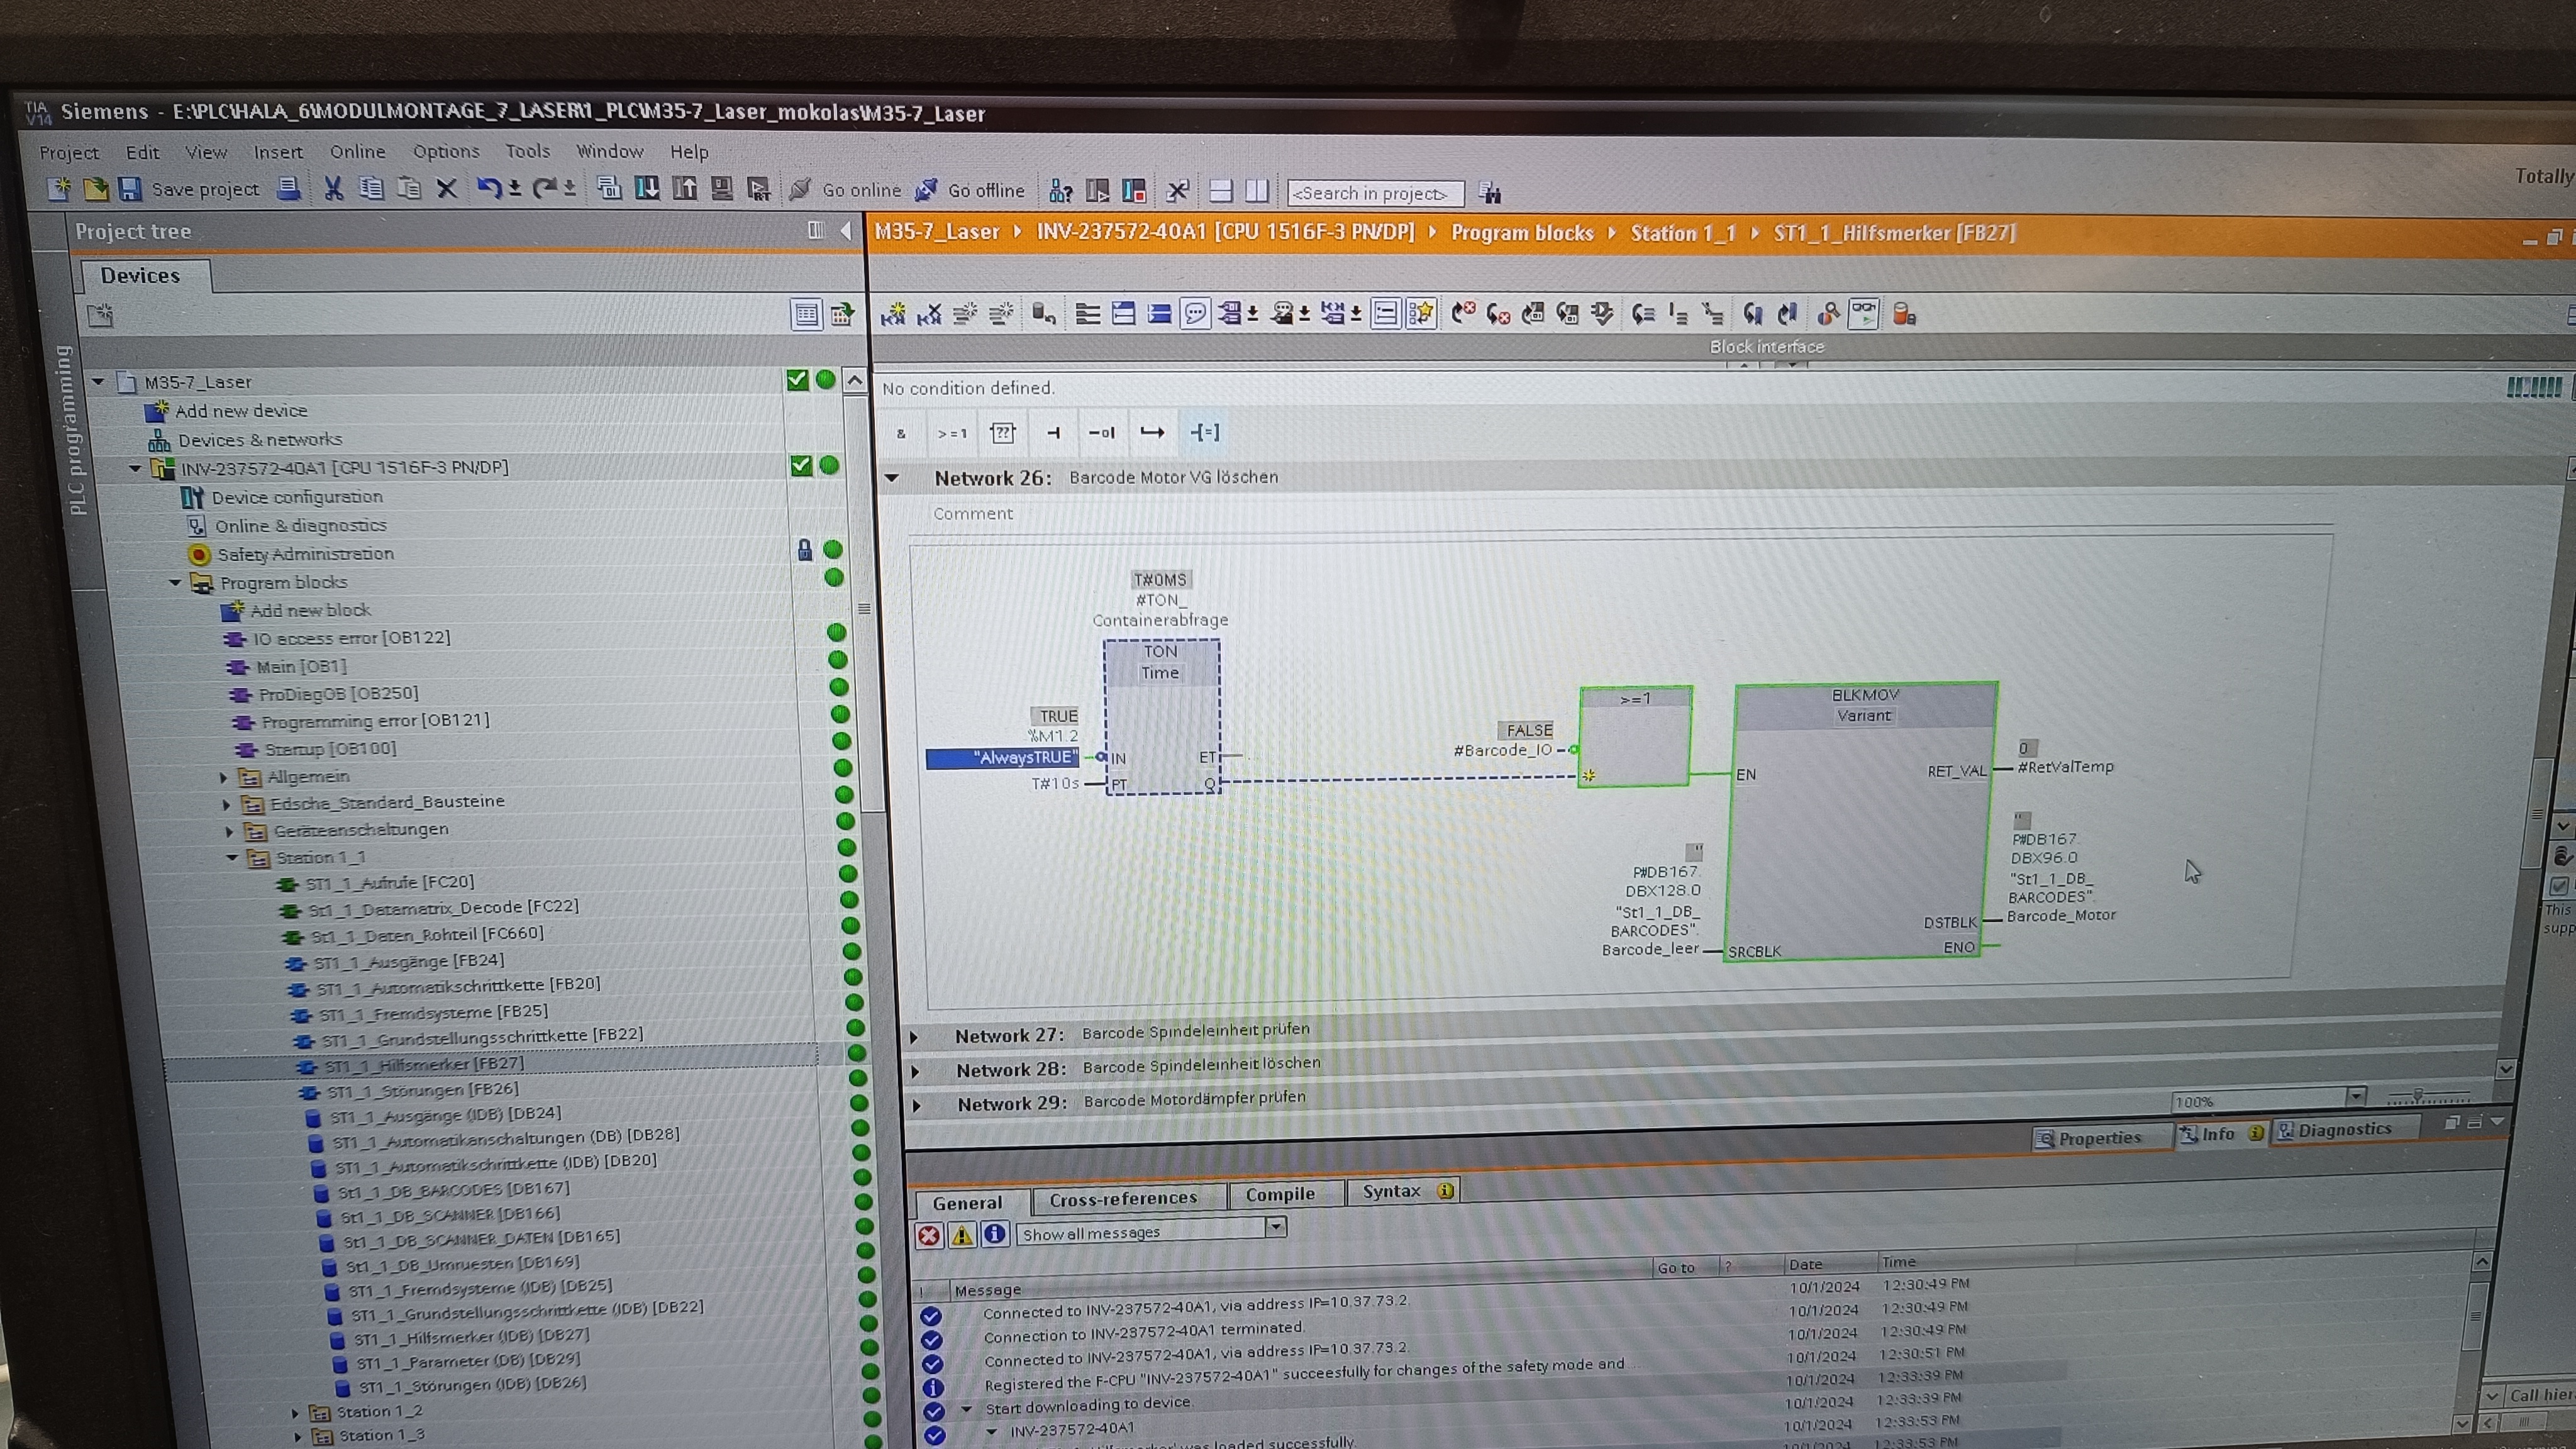Open the Insert menu
Image resolution: width=2576 pixels, height=1449 pixels.
[278, 152]
